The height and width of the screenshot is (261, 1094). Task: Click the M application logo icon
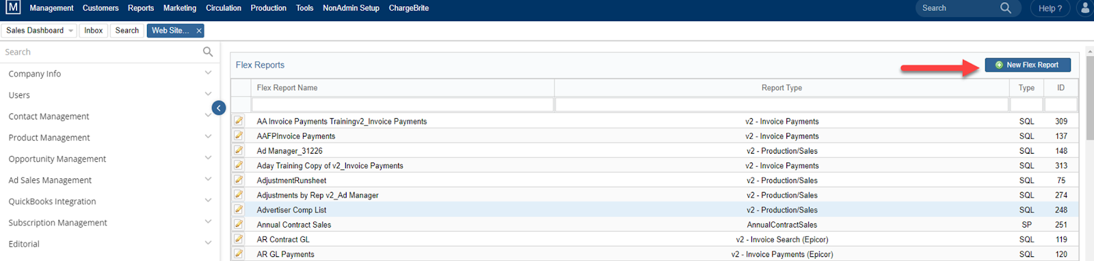click(x=12, y=8)
